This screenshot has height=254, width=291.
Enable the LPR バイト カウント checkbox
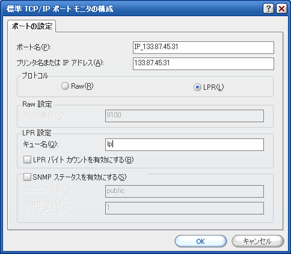click(x=27, y=160)
